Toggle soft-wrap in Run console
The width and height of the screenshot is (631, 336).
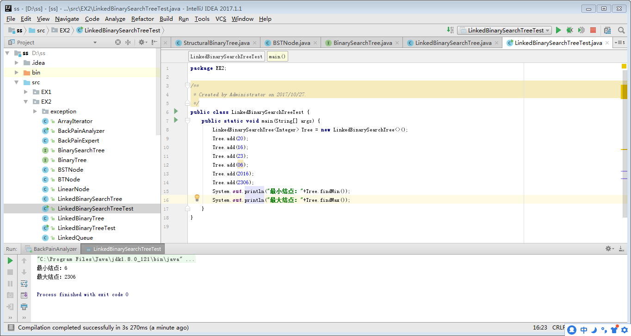(24, 284)
